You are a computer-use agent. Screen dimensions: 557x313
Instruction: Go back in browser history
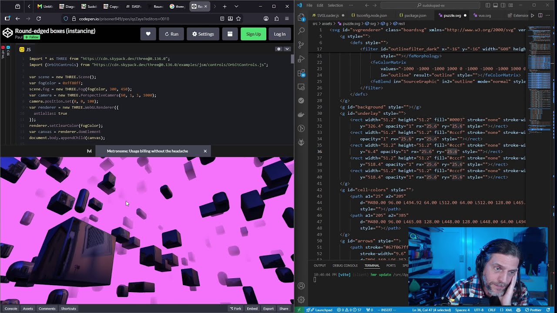[x=17, y=19]
